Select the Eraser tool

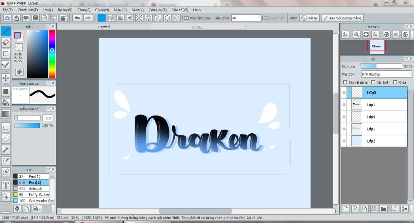point(6,42)
